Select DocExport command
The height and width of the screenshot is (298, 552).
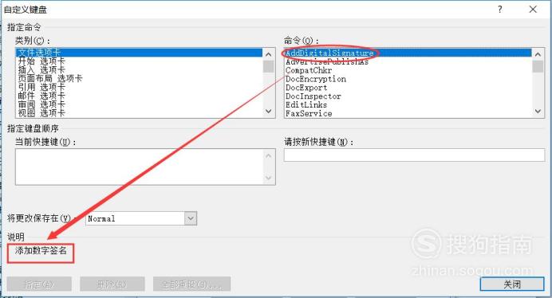[x=408, y=88]
